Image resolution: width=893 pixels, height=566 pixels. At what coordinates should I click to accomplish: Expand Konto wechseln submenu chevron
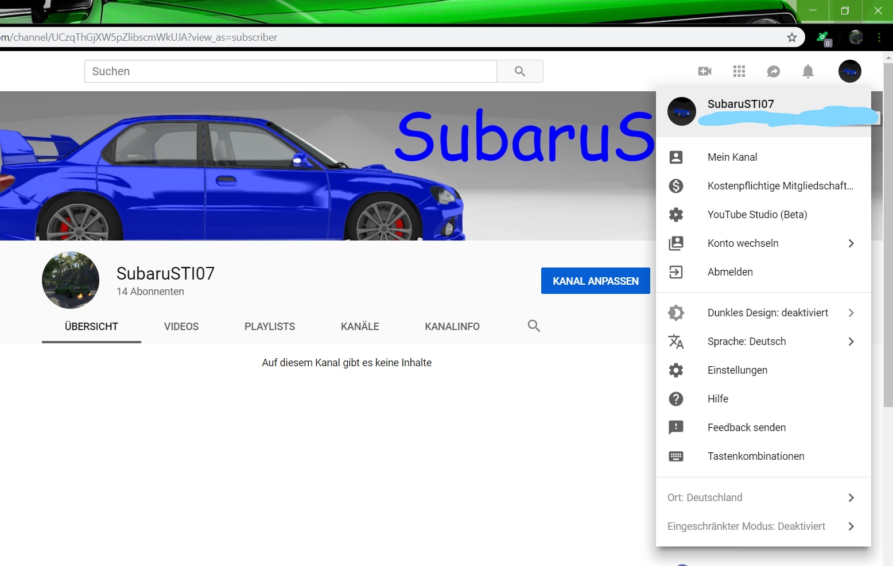tap(851, 243)
